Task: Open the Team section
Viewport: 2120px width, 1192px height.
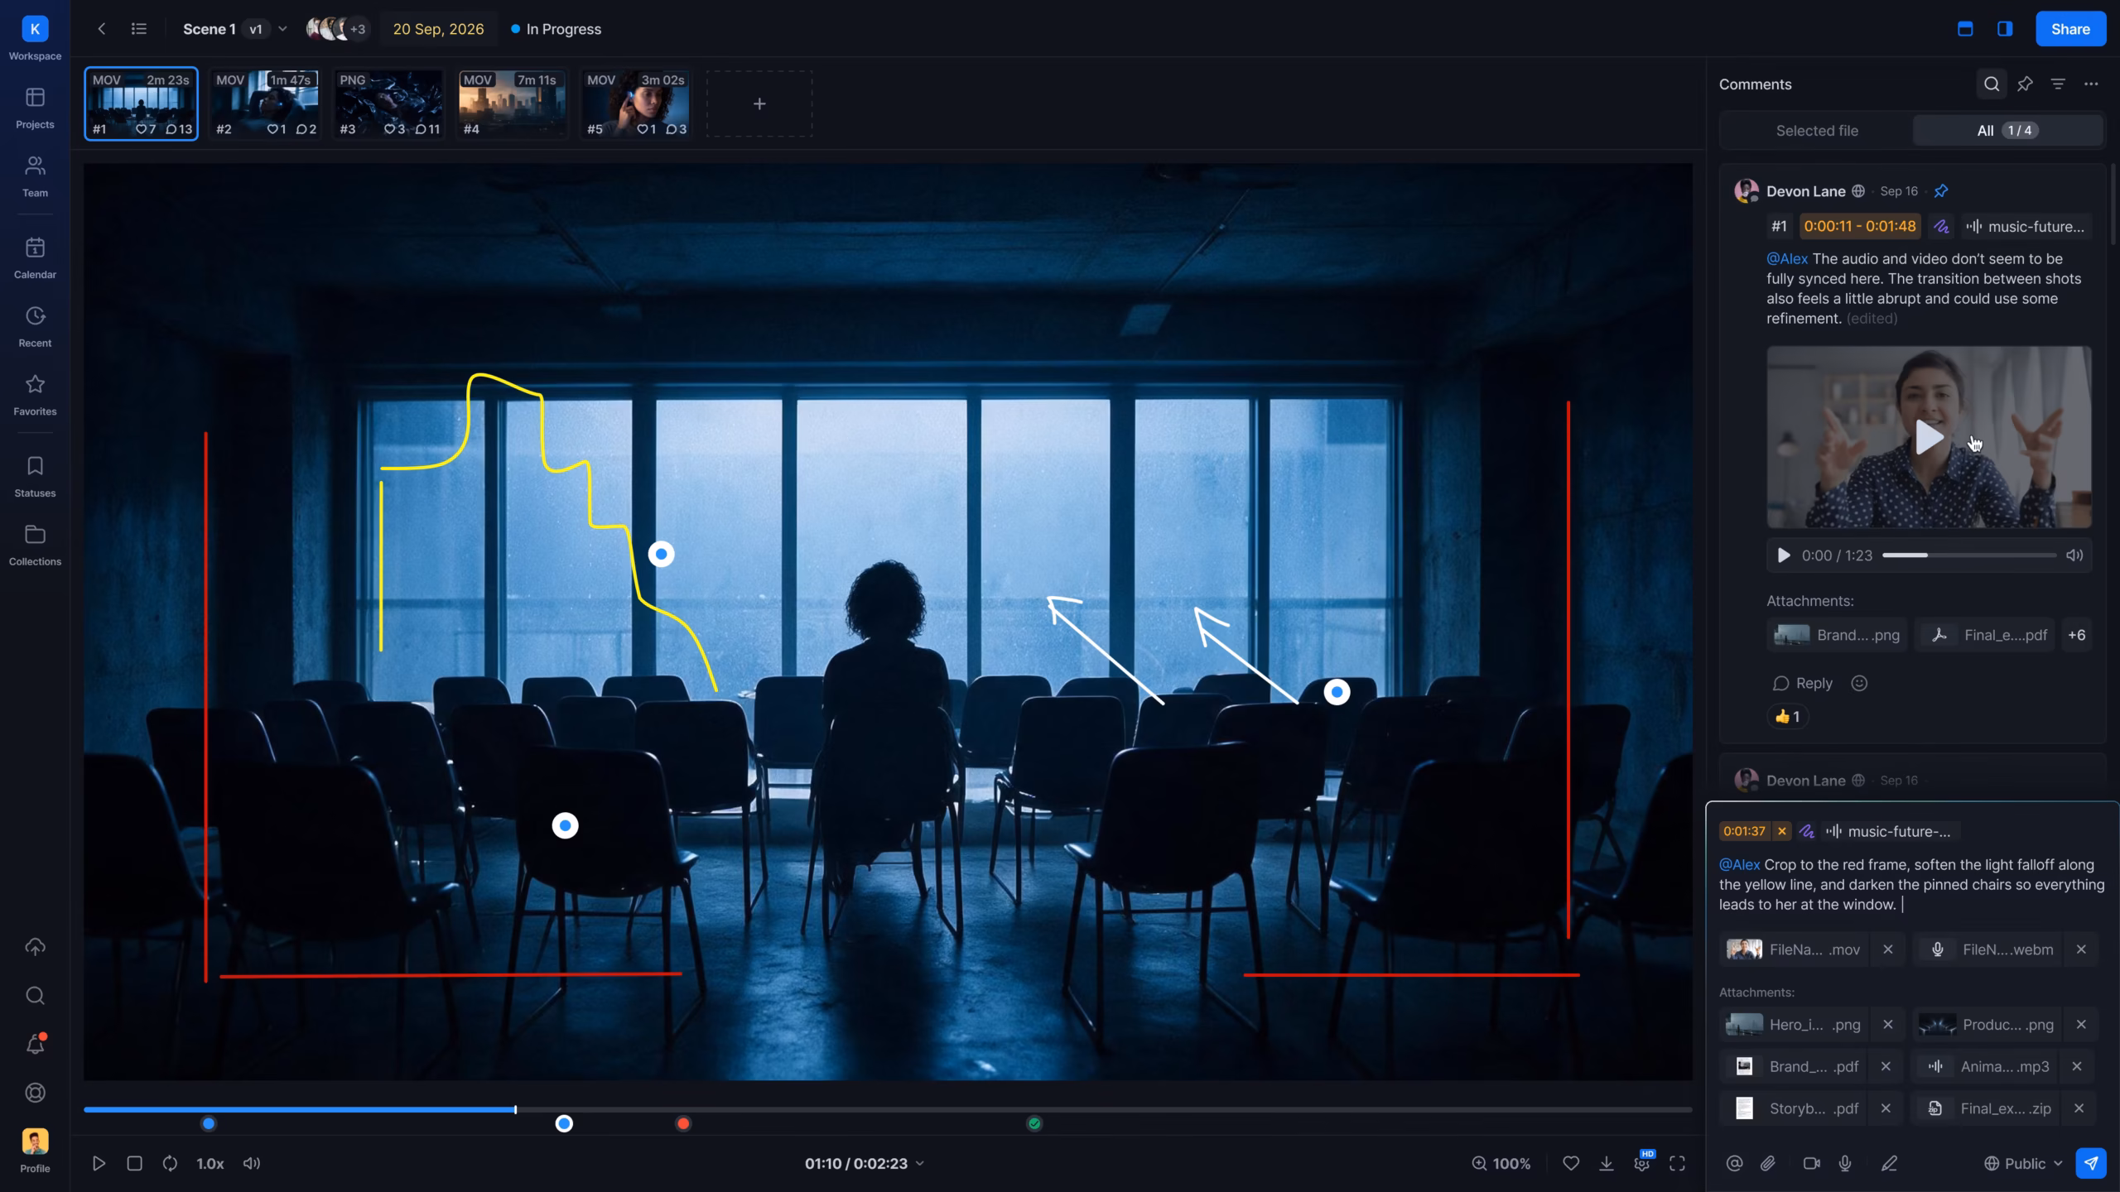Action: 35,177
